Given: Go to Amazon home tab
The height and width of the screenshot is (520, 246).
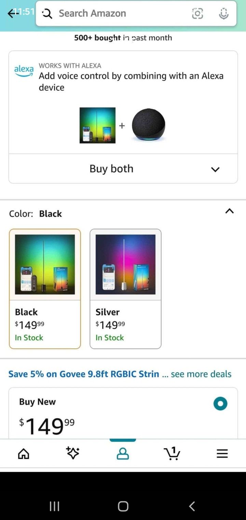Looking at the screenshot, I should tap(24, 454).
